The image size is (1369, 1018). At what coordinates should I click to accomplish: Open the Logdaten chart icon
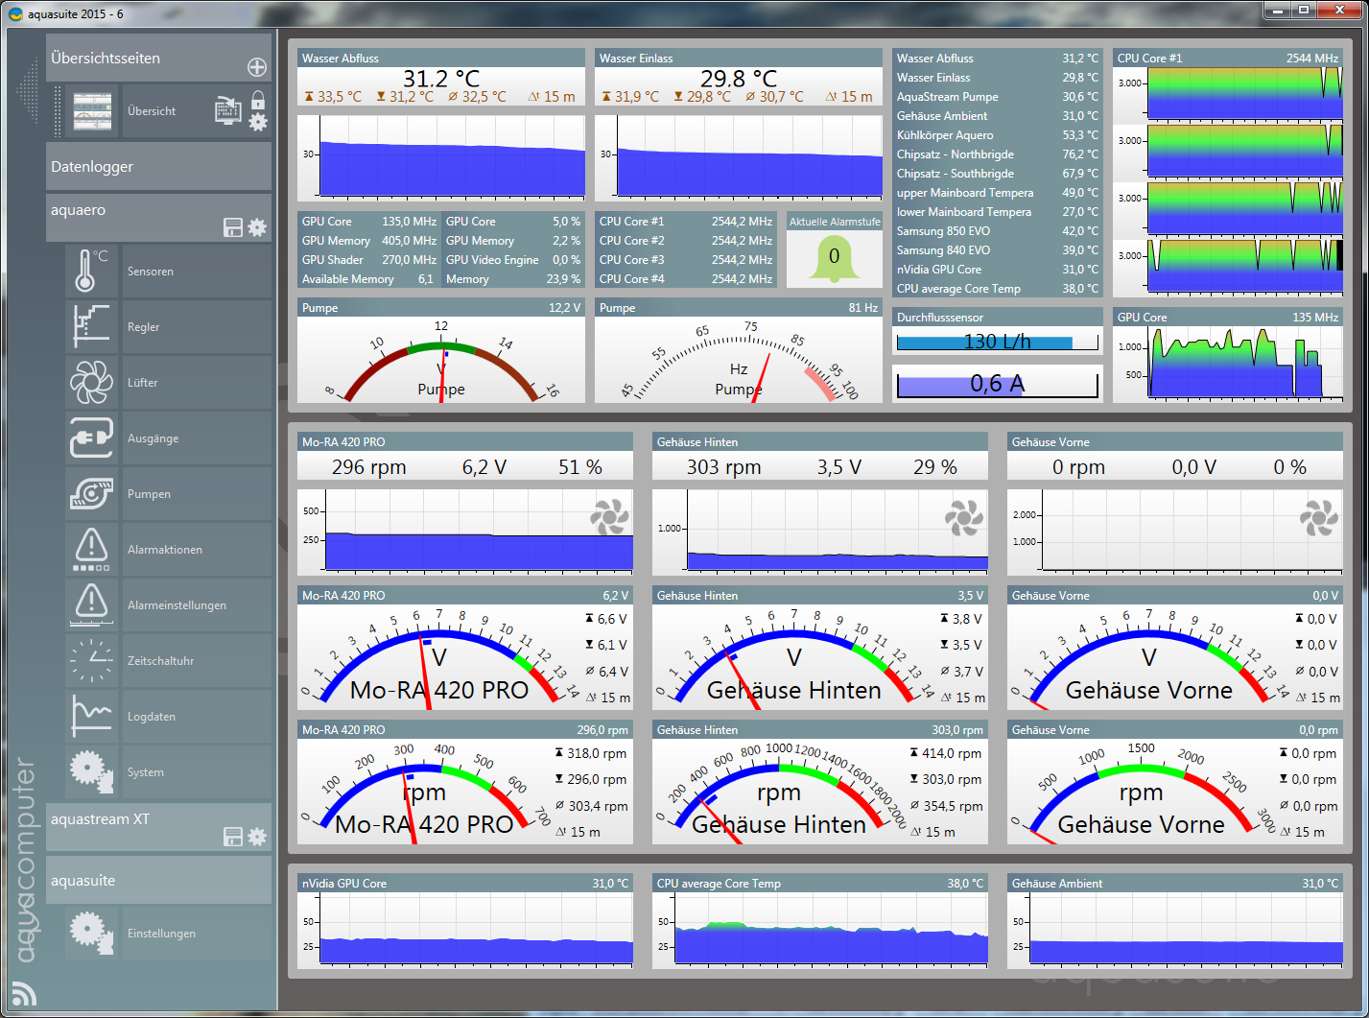(x=91, y=717)
